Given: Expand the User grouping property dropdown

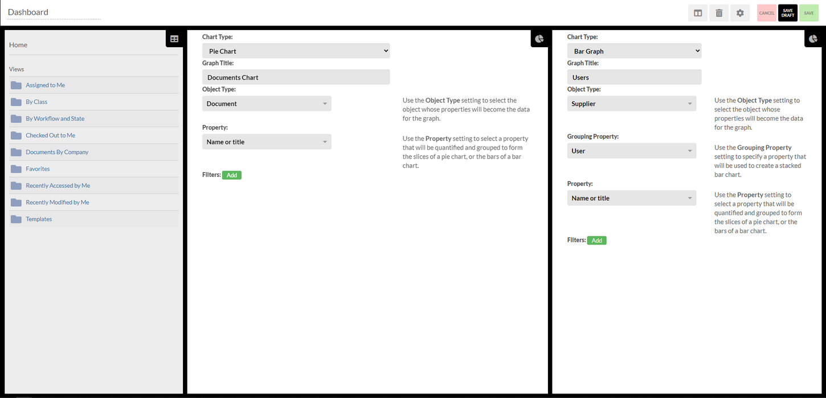Looking at the screenshot, I should 631,151.
